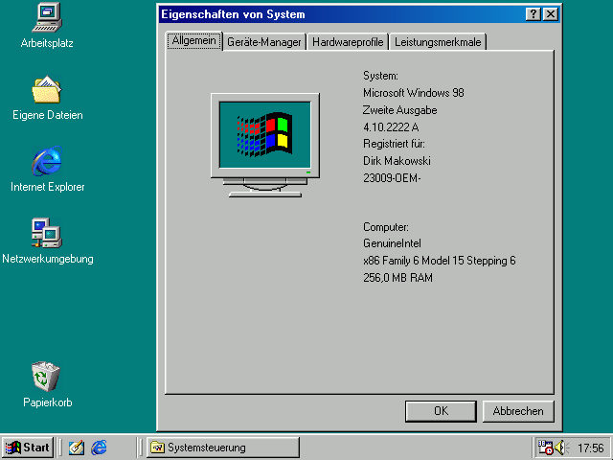Launch Internet Explorer from the desktop

tap(47, 161)
